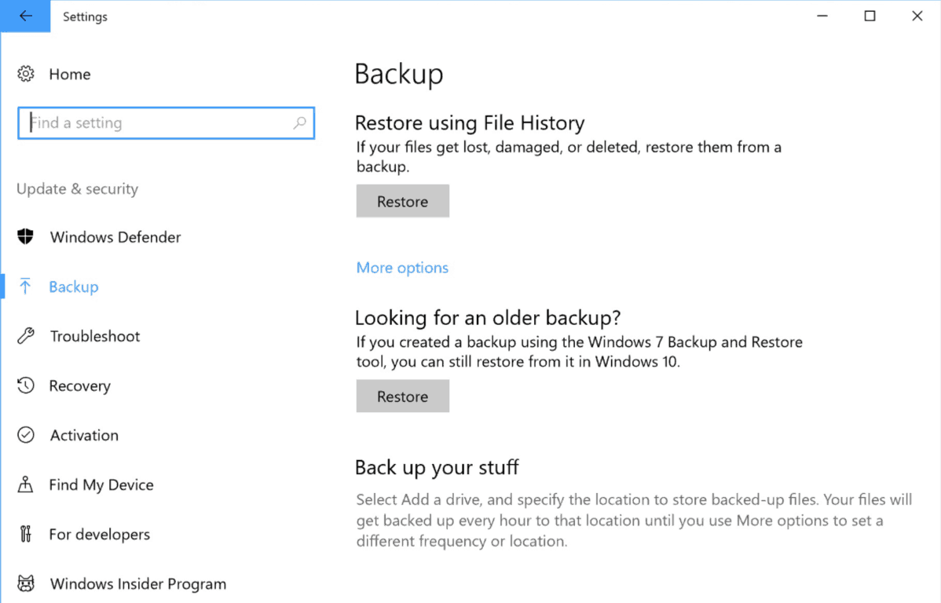Screen dimensions: 941x603
Task: Open the Activation section
Action: coord(84,435)
